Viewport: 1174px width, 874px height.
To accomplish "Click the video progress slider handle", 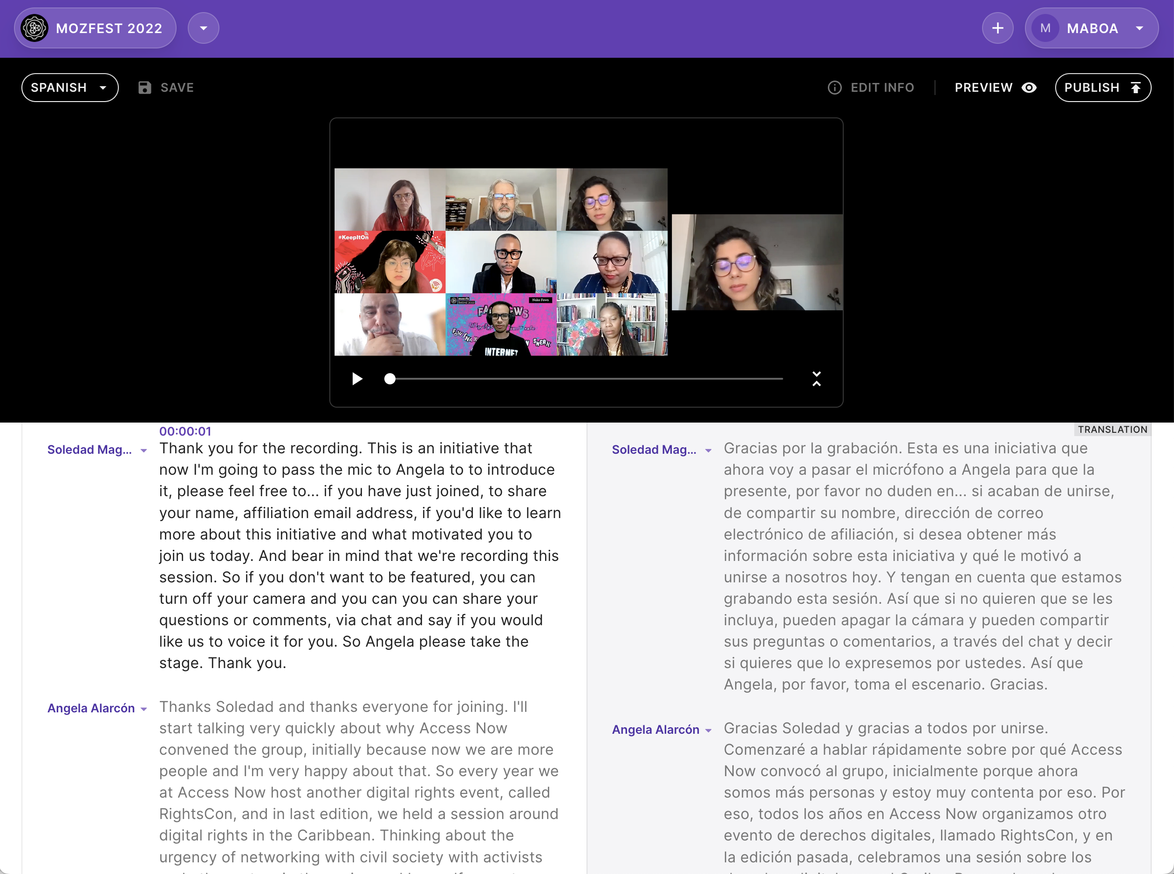I will (390, 379).
